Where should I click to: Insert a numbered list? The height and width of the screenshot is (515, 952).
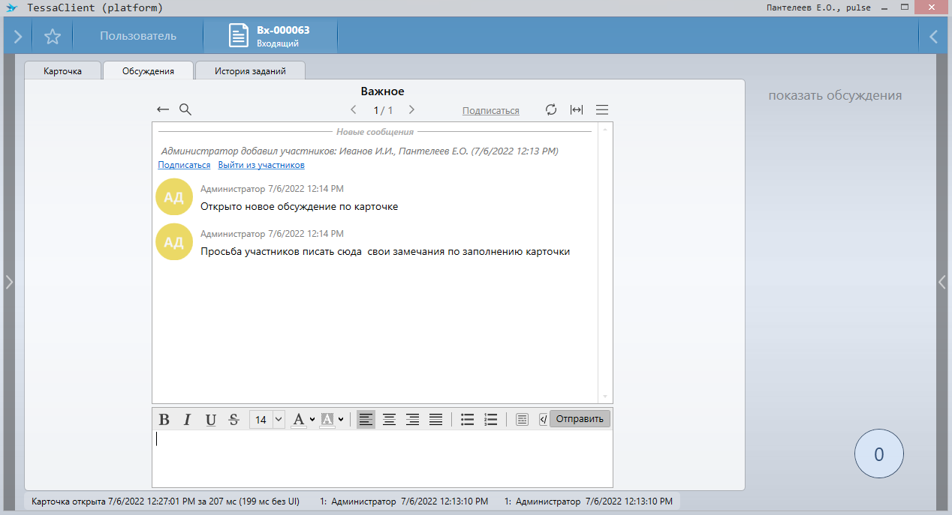491,420
